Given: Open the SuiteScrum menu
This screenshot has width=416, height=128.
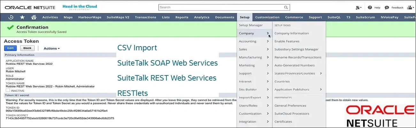Looking at the screenshot, I should point(365,17).
